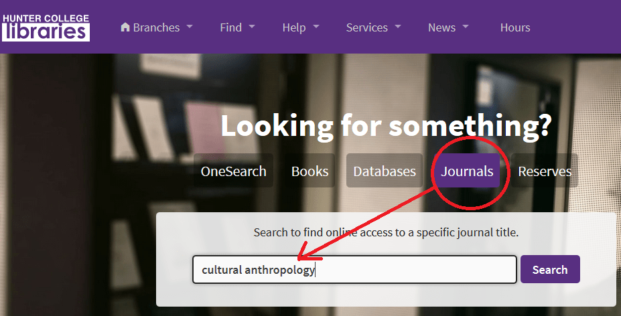Switch to the OneSearch tab
This screenshot has width=621, height=316.
(x=233, y=171)
